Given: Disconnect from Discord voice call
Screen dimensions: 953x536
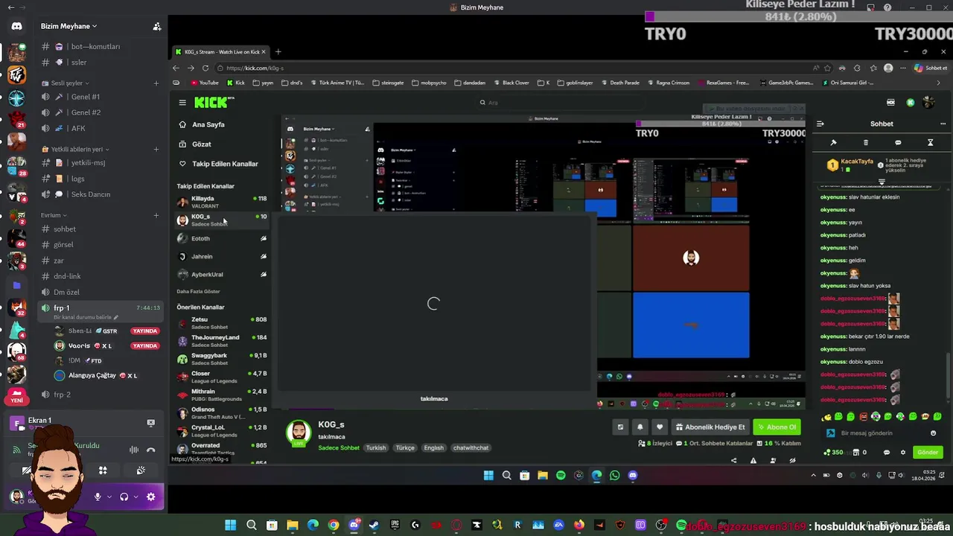Looking at the screenshot, I should point(150,450).
